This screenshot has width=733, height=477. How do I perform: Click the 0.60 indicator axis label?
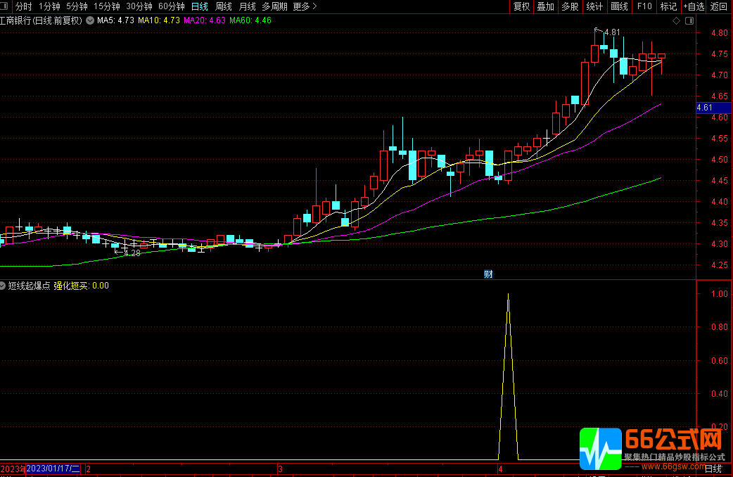[720, 360]
